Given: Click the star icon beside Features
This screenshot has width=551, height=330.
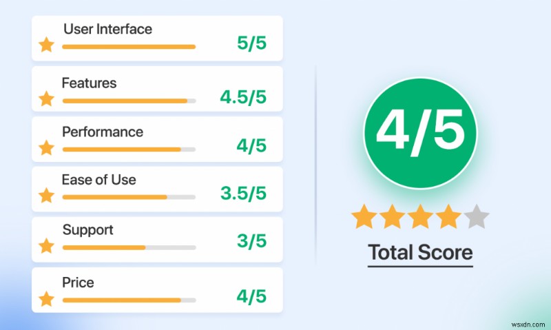Looking at the screenshot, I should click(46, 99).
